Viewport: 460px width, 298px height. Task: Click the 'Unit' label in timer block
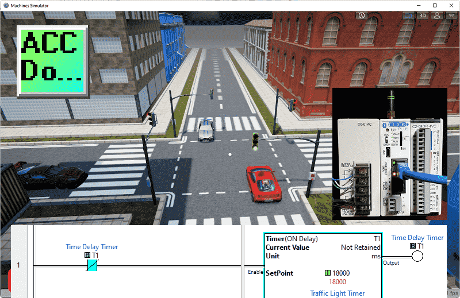click(x=273, y=256)
